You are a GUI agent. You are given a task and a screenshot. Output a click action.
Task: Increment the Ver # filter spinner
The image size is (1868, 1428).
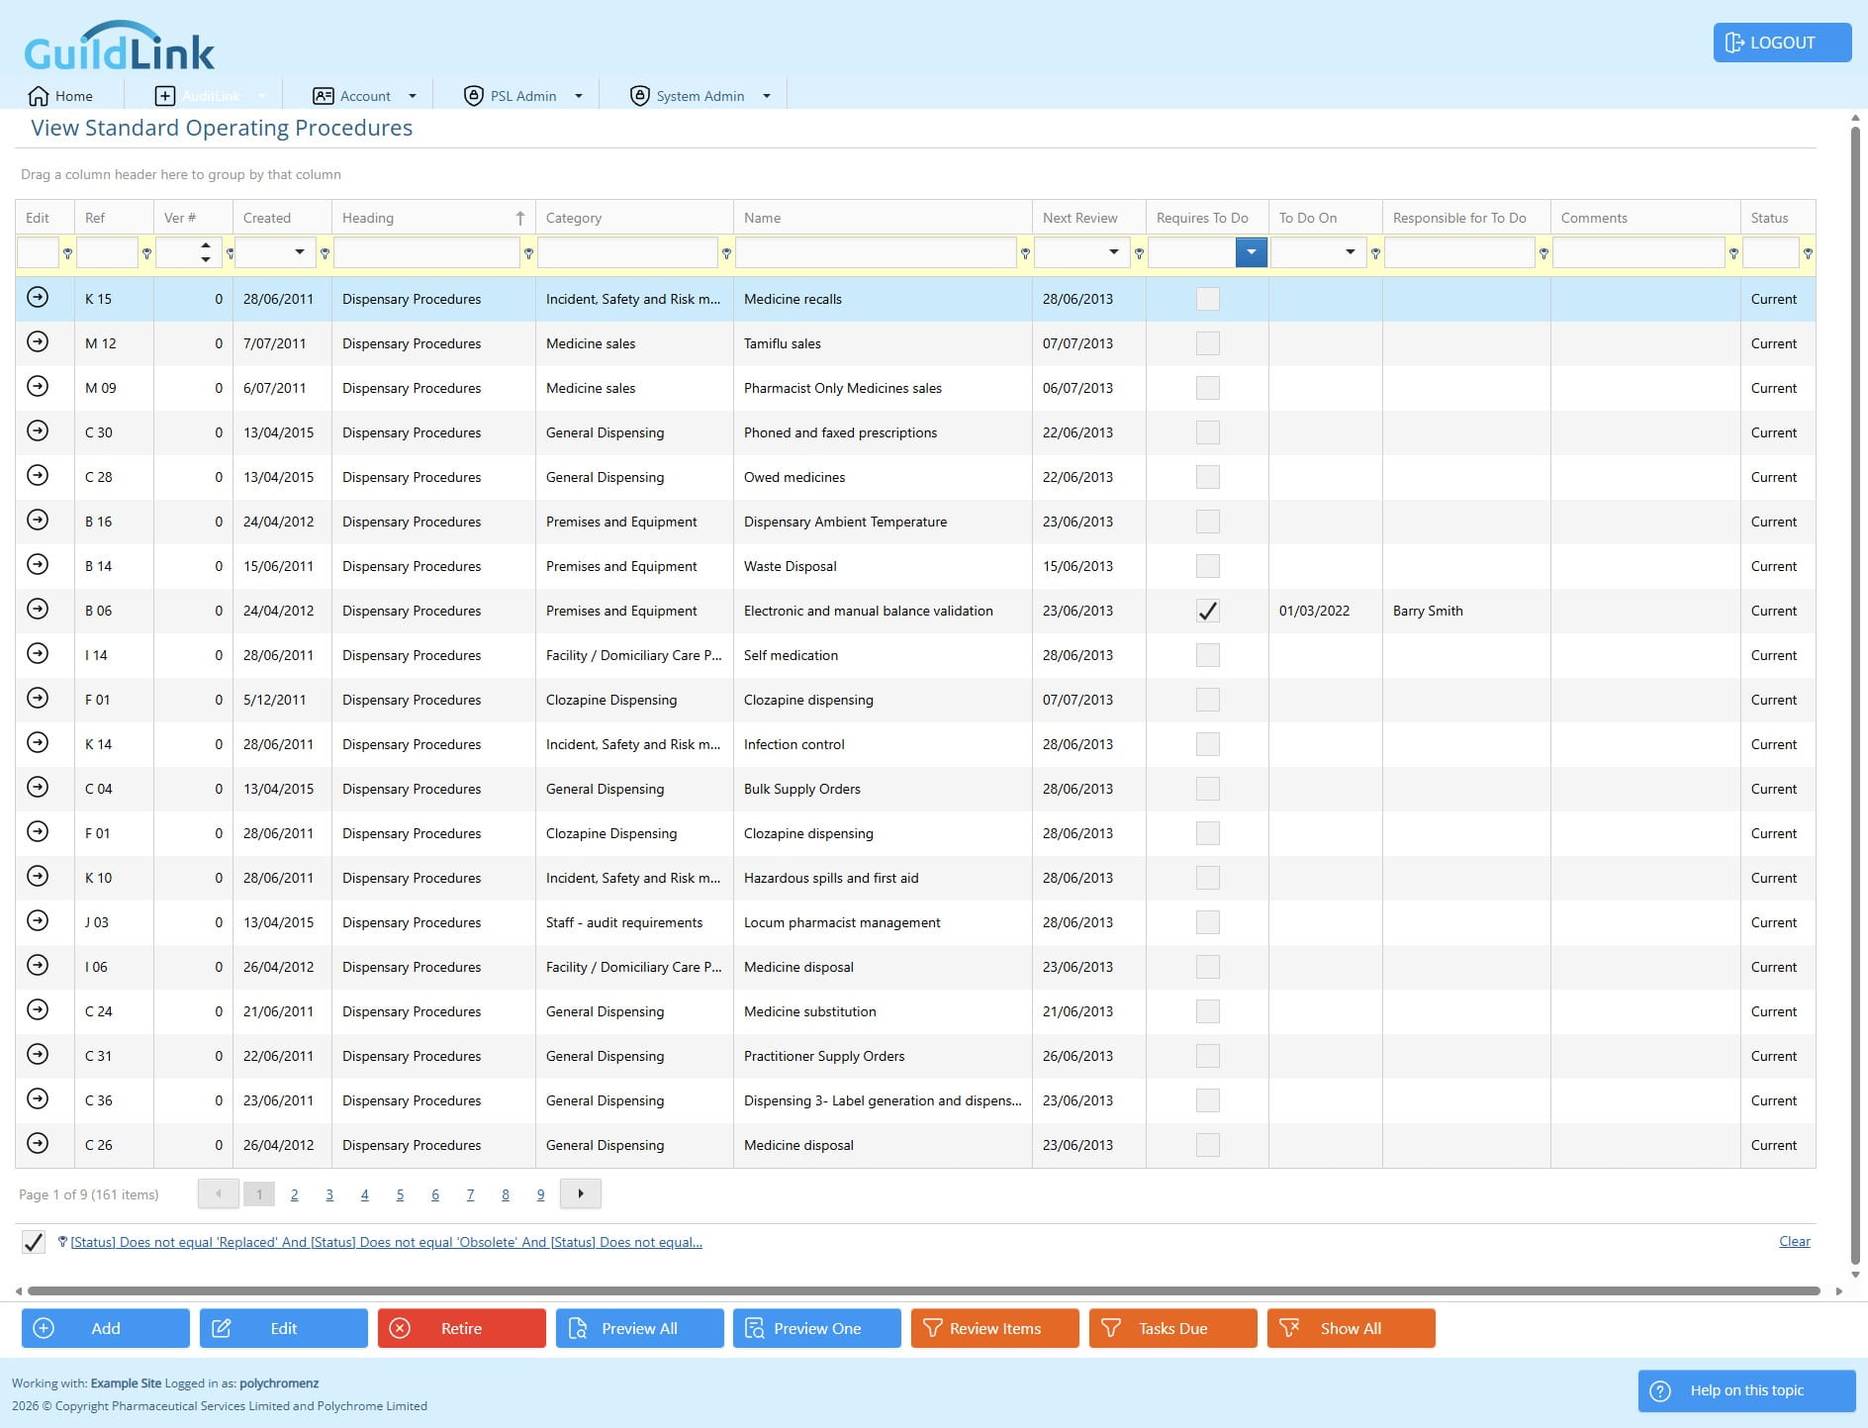pyautogui.click(x=205, y=245)
